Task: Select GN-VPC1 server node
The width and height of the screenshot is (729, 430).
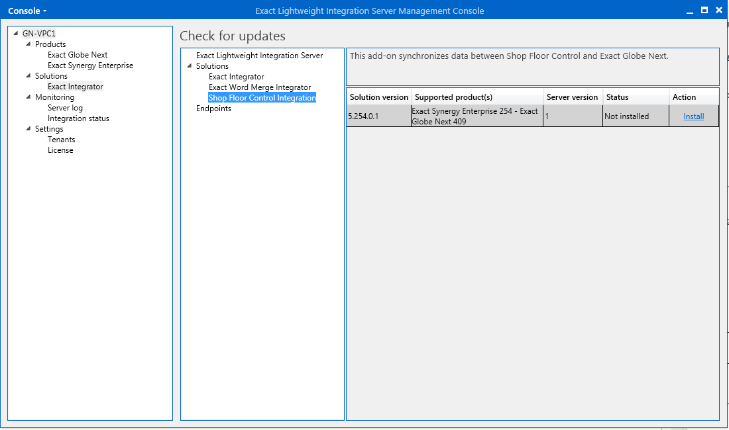Action: pos(39,33)
